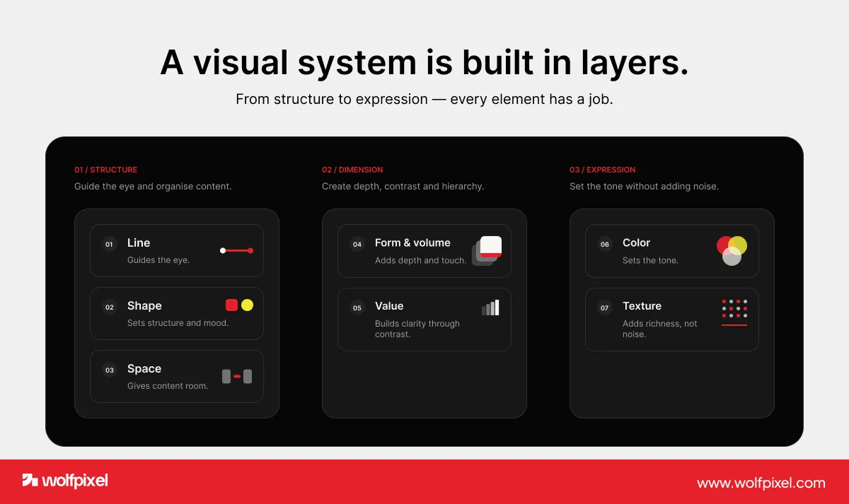Screen dimensions: 849x504
Task: Select the 02 / DIMENSION heading
Action: tap(352, 170)
